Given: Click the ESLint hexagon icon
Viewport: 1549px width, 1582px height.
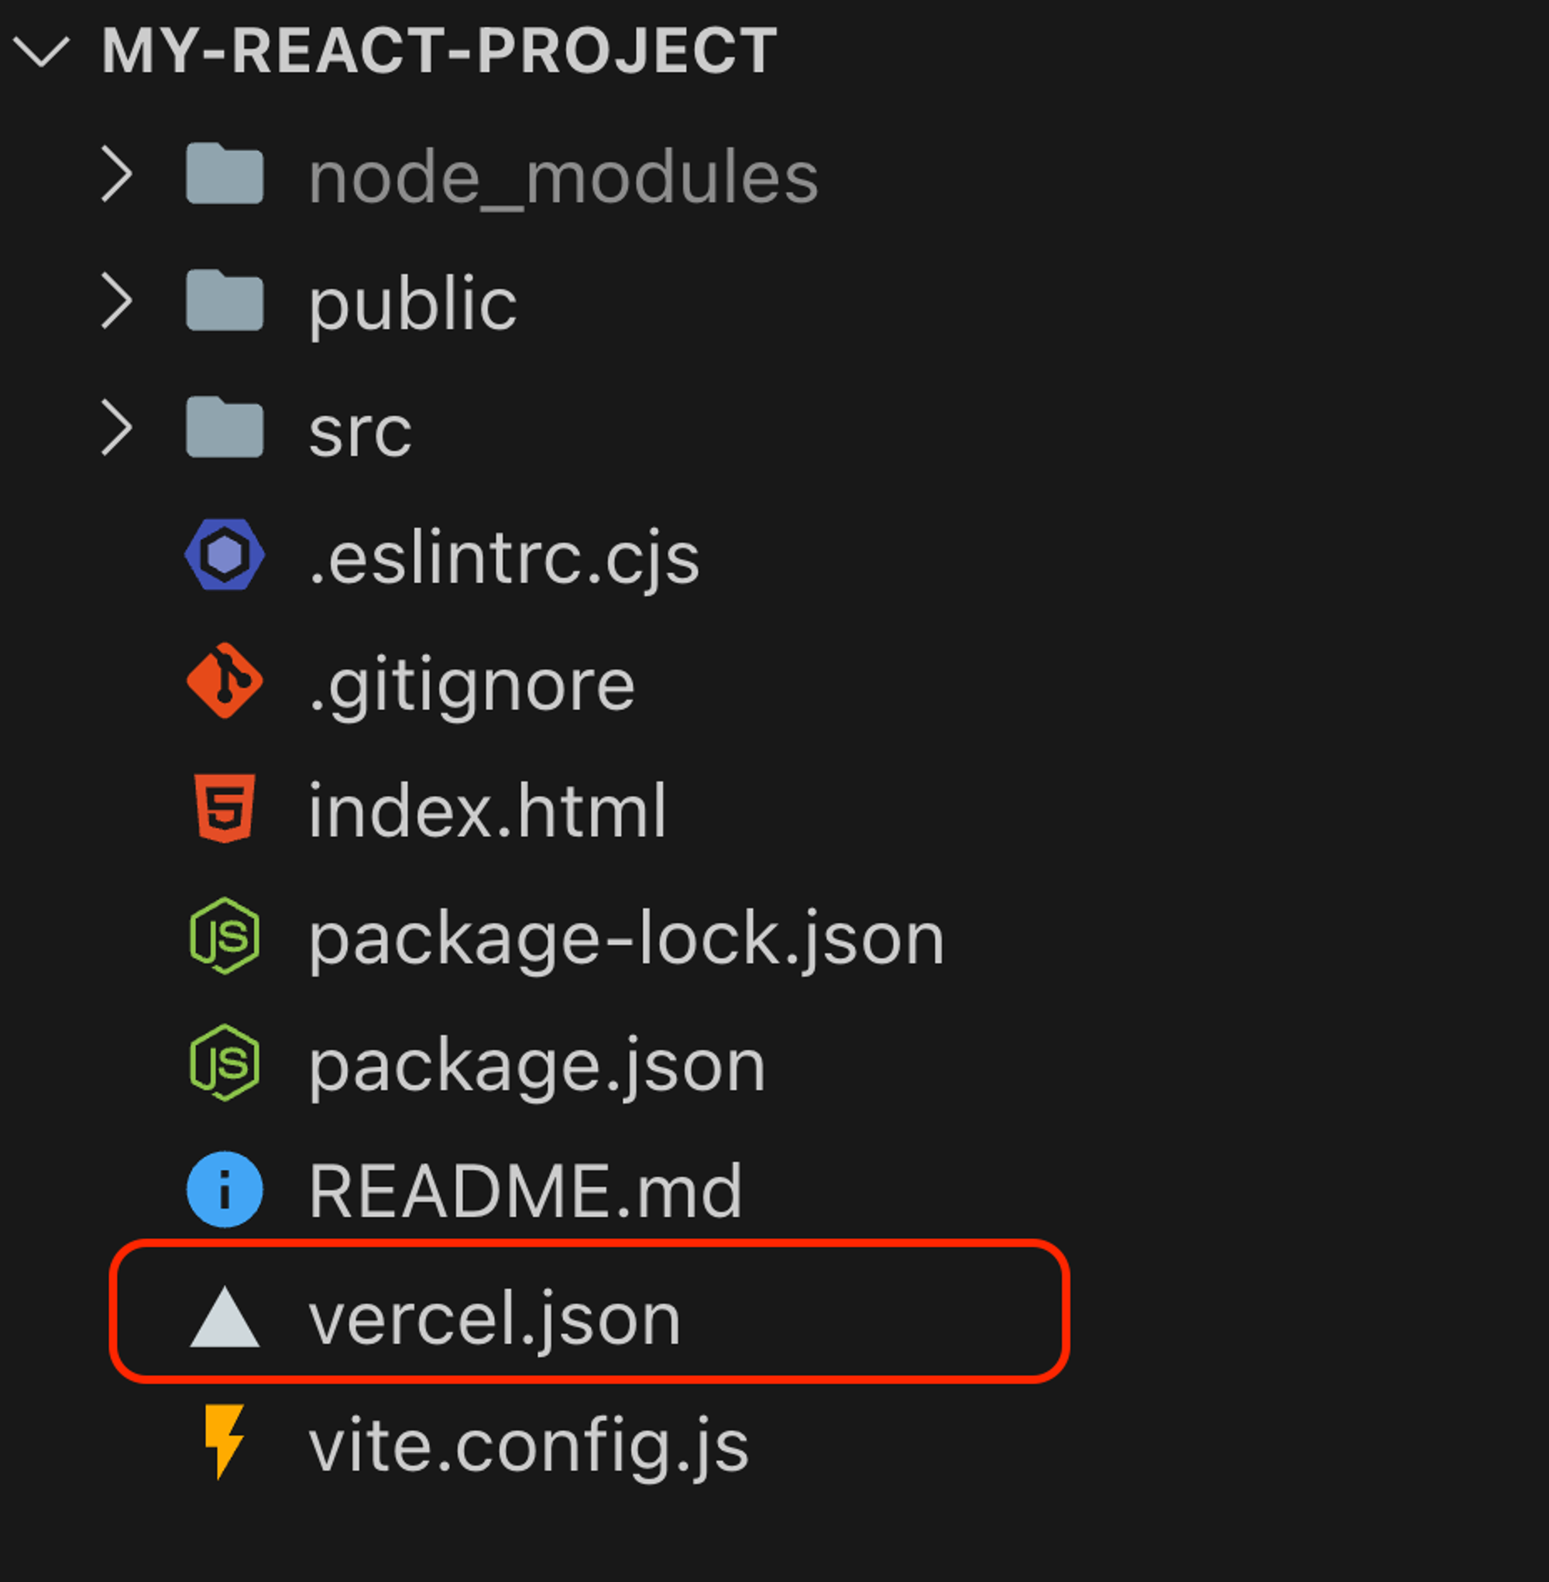Looking at the screenshot, I should click(x=225, y=554).
